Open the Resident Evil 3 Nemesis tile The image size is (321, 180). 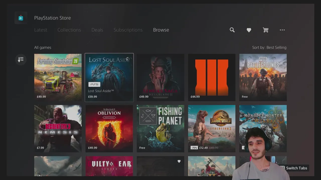tap(58, 128)
